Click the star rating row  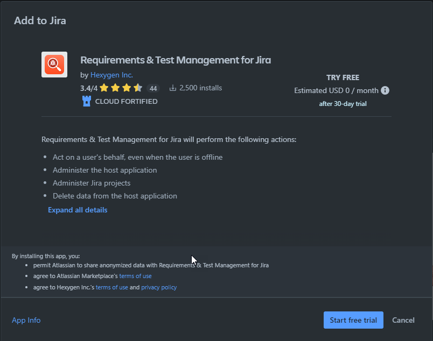pyautogui.click(x=121, y=88)
